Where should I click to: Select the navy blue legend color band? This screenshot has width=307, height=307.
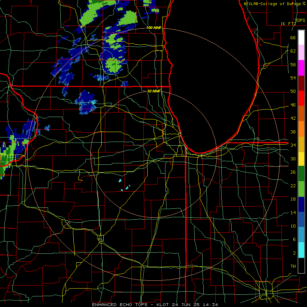[301, 204]
